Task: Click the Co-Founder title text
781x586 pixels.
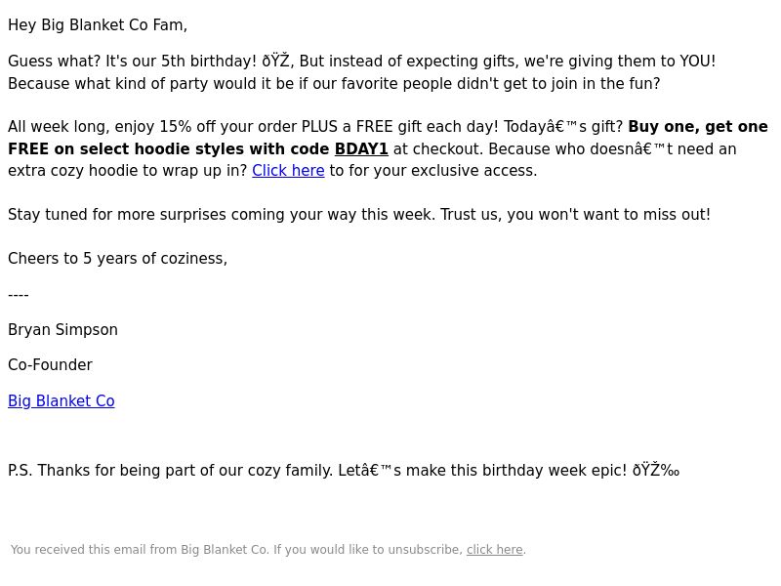Action: [51, 364]
